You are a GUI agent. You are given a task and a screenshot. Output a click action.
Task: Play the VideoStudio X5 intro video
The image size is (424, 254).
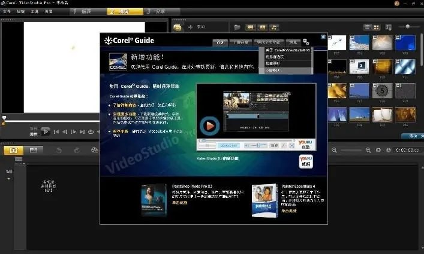(x=209, y=126)
